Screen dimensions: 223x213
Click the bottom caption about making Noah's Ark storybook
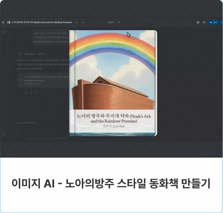[111, 184]
